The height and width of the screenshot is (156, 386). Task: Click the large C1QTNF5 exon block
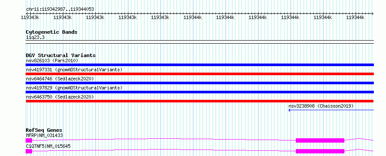click(x=320, y=151)
